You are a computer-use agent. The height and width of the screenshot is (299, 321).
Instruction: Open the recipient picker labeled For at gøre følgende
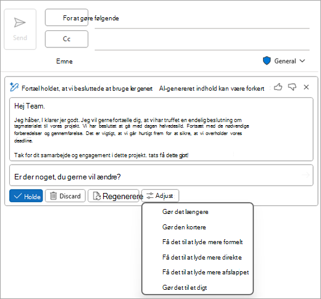point(67,17)
